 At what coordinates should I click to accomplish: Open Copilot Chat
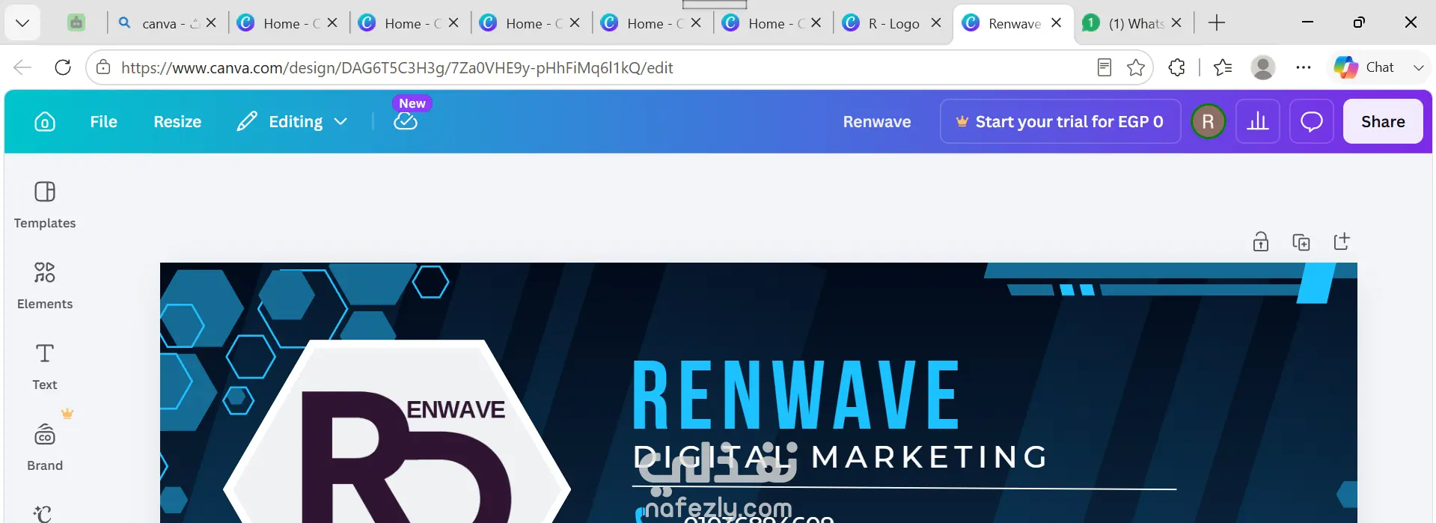pos(1363,67)
